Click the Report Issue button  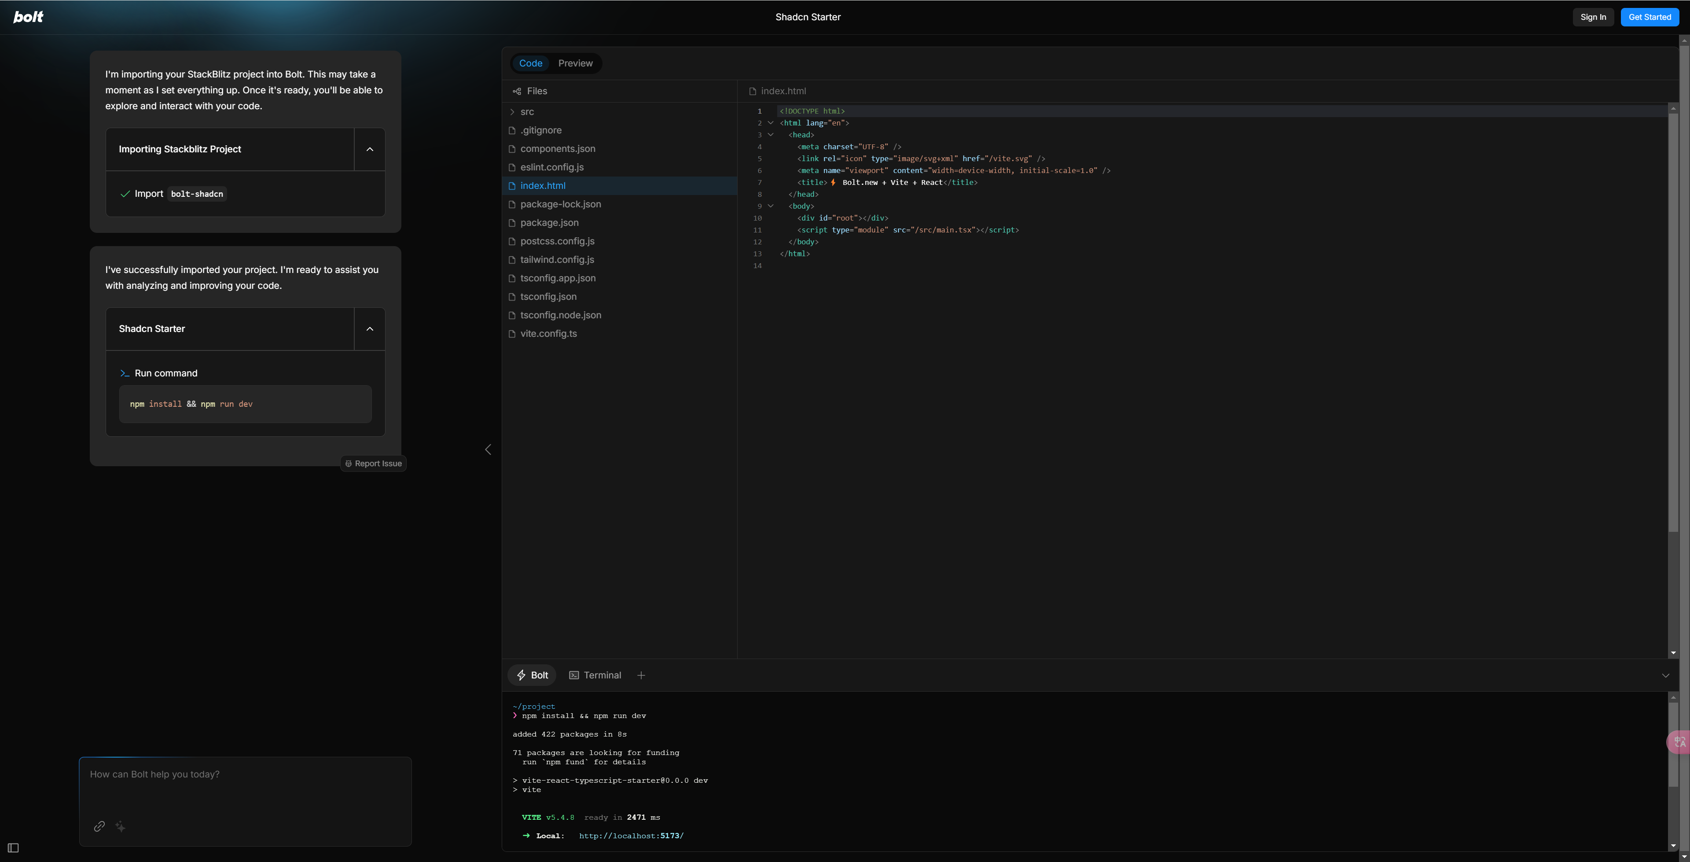[x=373, y=464]
